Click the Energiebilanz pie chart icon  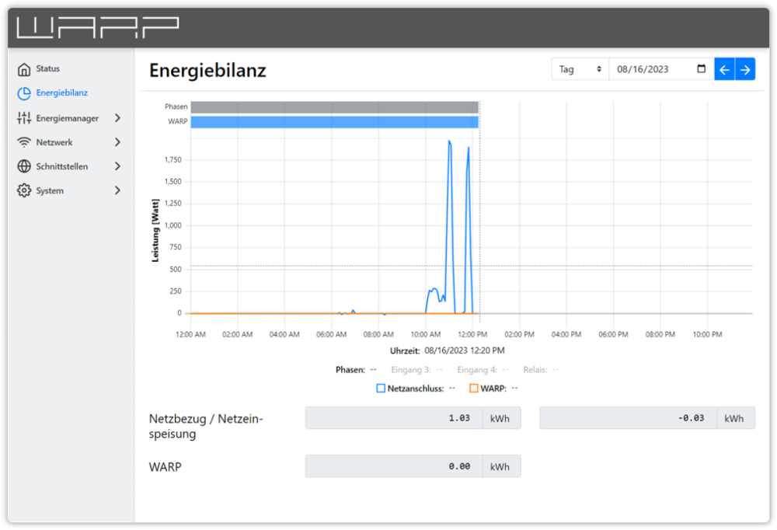coord(24,93)
